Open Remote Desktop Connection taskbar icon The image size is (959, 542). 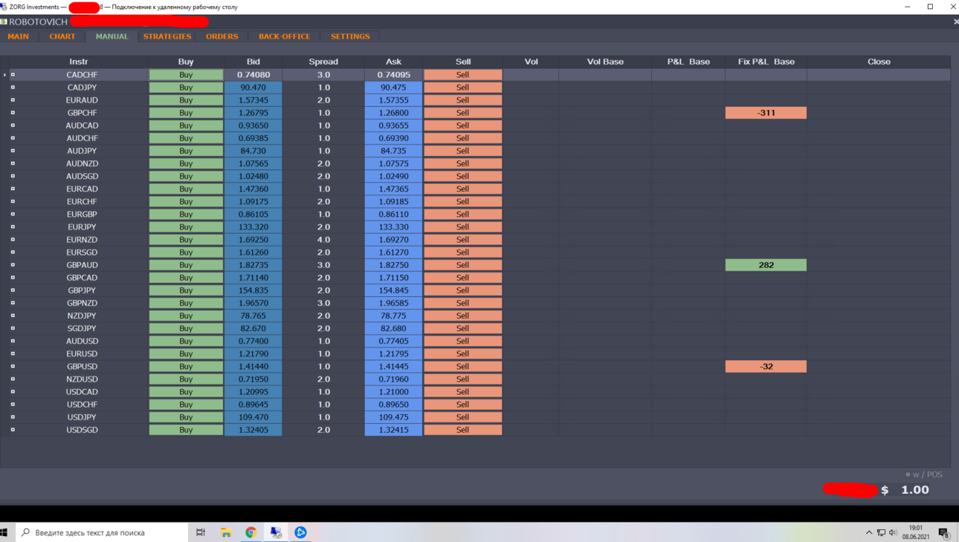coord(276,532)
